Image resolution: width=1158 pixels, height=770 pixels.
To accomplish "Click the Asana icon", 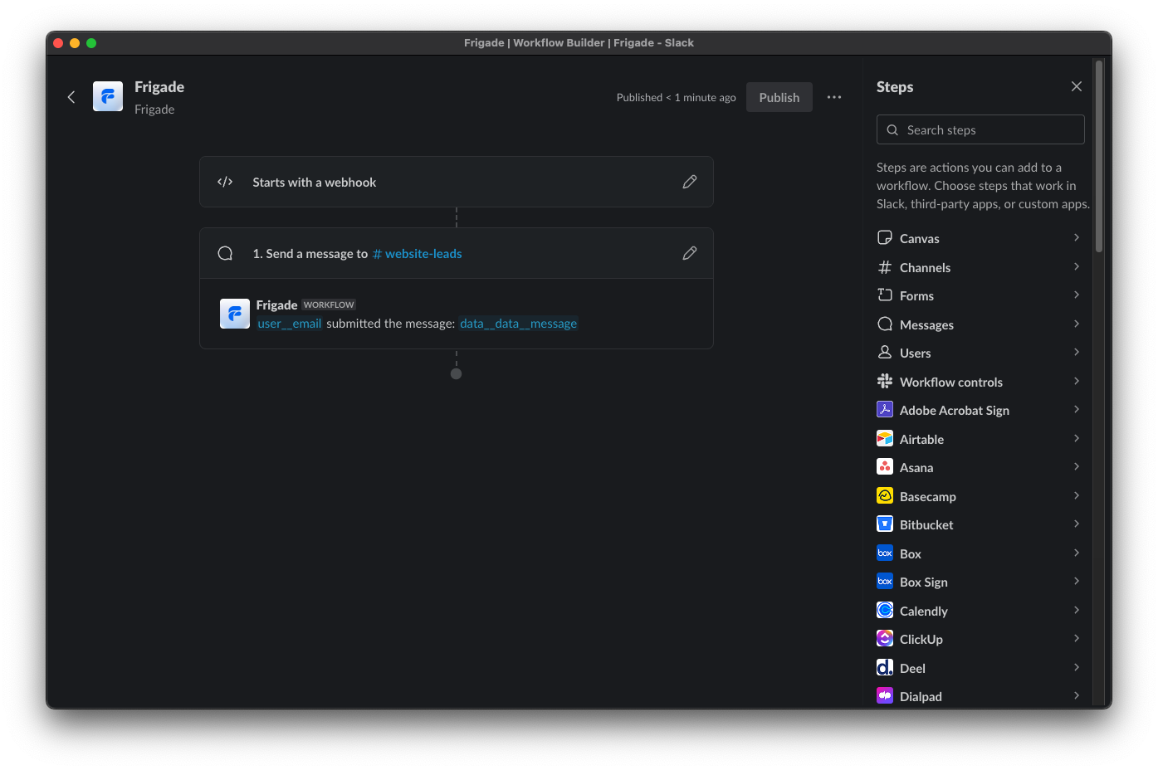I will (x=885, y=466).
